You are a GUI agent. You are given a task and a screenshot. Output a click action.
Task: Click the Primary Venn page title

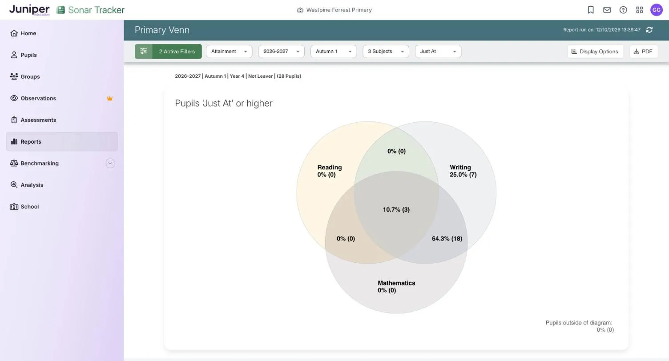click(162, 30)
